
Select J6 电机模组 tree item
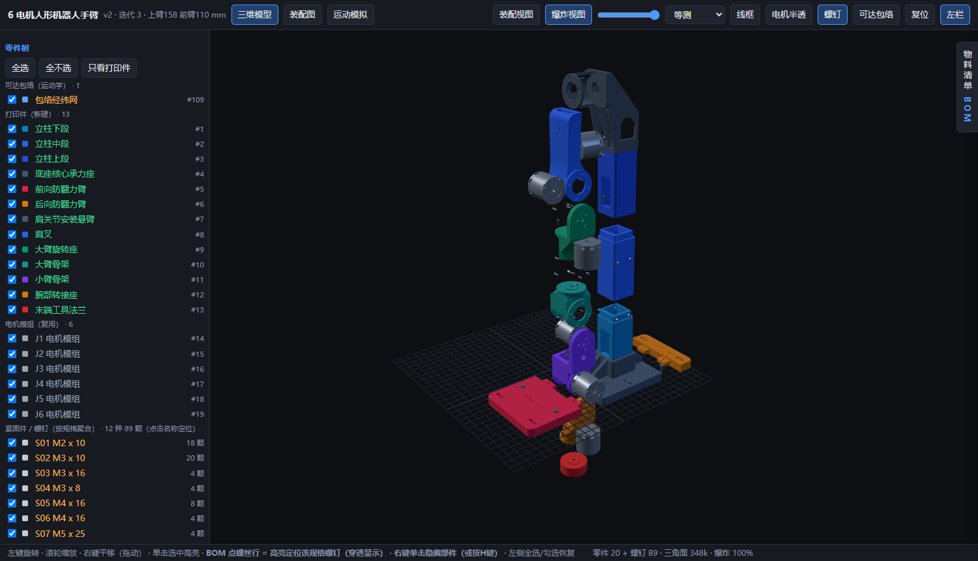57,414
